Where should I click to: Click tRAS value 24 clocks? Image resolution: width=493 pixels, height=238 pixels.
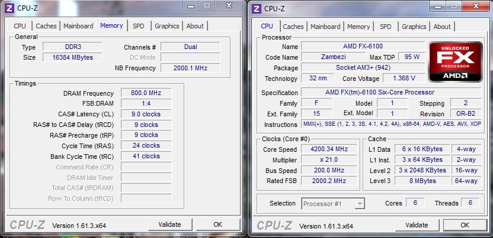[x=146, y=146]
